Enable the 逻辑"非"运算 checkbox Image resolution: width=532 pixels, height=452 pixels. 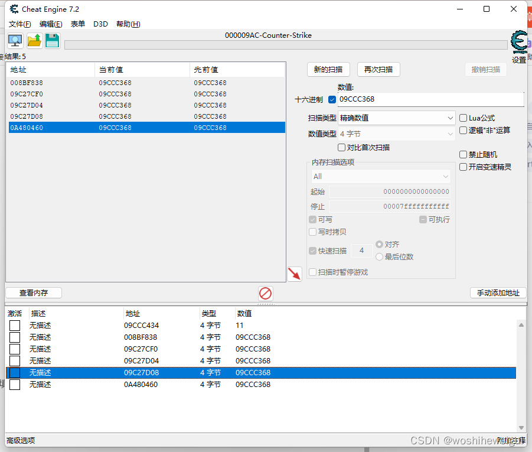point(463,131)
